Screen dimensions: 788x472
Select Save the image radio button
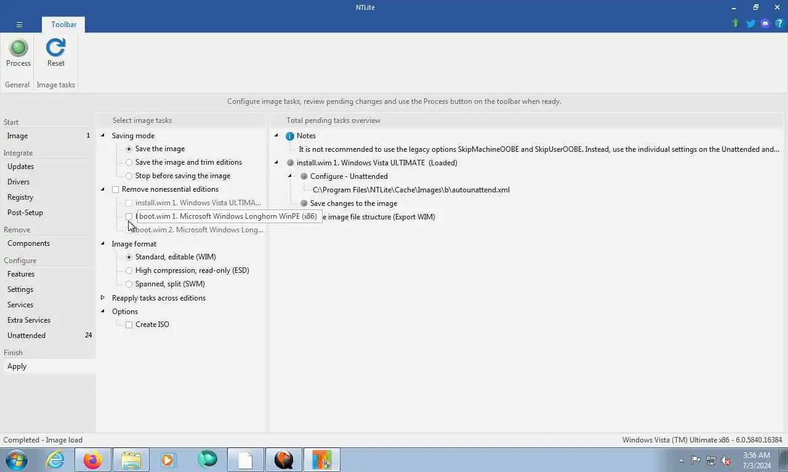129,149
